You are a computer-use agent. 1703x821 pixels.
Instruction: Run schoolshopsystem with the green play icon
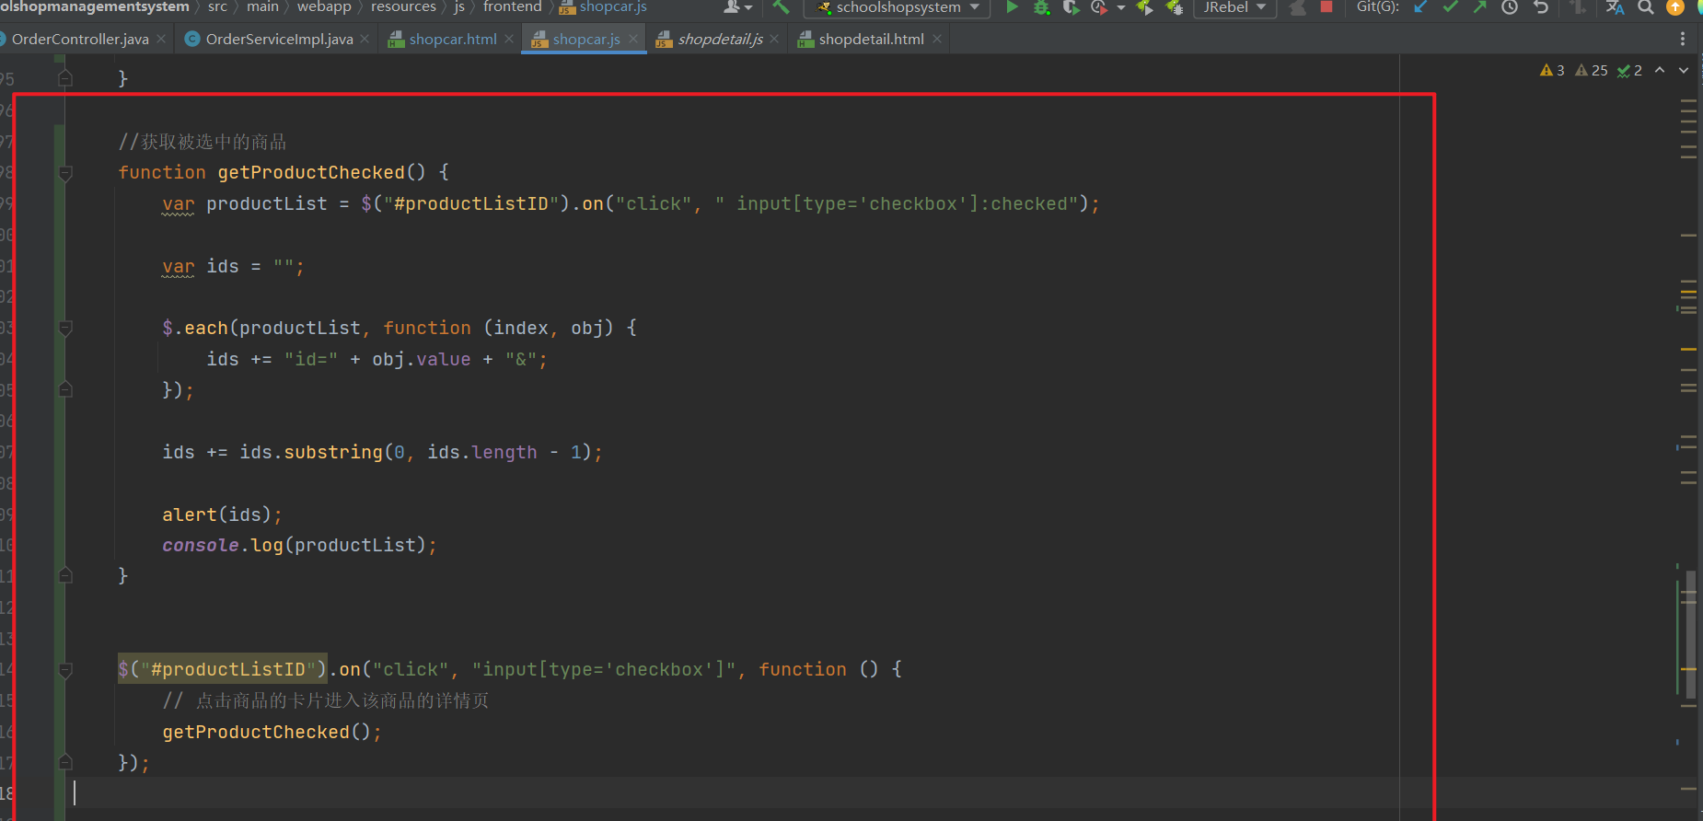coord(1012,7)
